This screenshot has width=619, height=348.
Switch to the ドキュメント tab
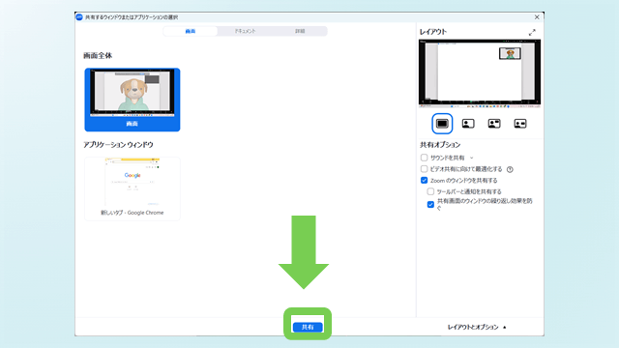[x=245, y=31]
